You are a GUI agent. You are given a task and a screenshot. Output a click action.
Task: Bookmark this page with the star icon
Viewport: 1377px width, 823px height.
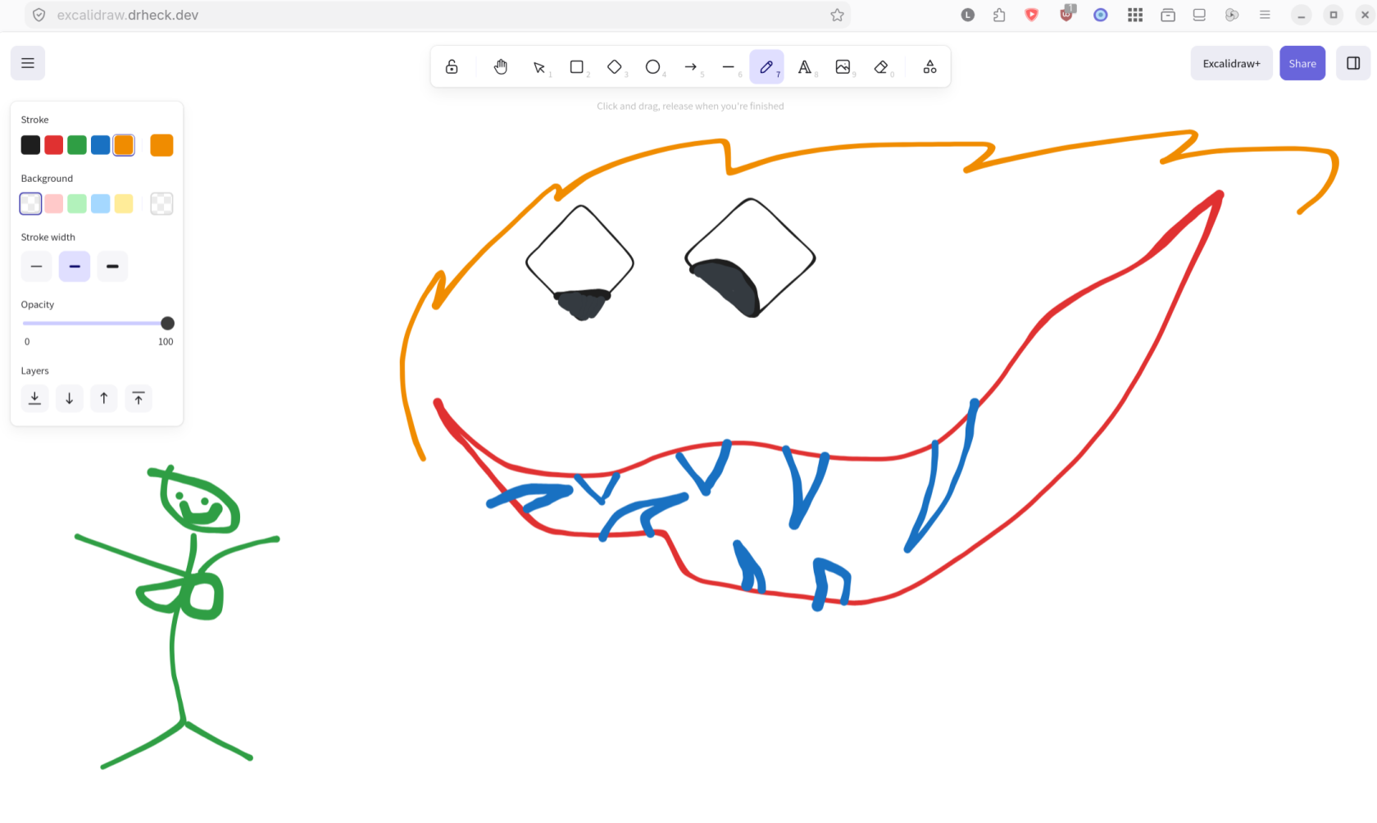(x=837, y=15)
